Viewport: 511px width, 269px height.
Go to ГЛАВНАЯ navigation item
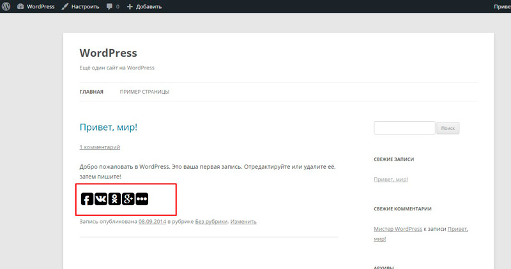tap(91, 92)
